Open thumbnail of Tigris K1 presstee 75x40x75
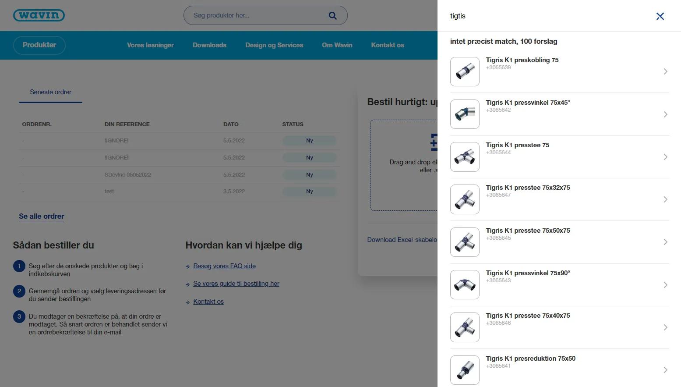Screen dimensions: 681x387 (465, 327)
